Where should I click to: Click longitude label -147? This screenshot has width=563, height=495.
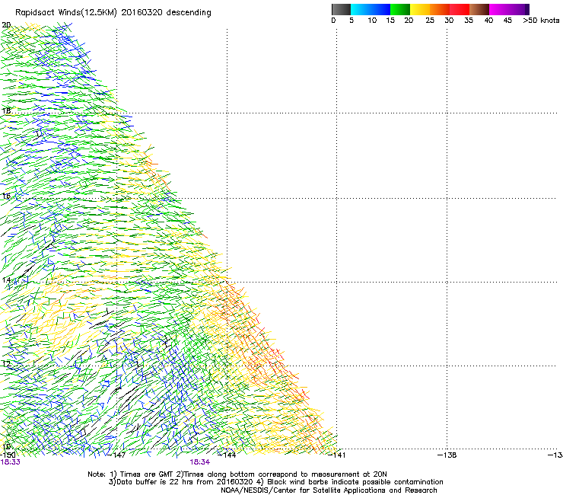117,455
